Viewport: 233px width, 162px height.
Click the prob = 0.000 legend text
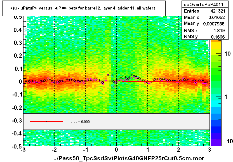click(80, 122)
